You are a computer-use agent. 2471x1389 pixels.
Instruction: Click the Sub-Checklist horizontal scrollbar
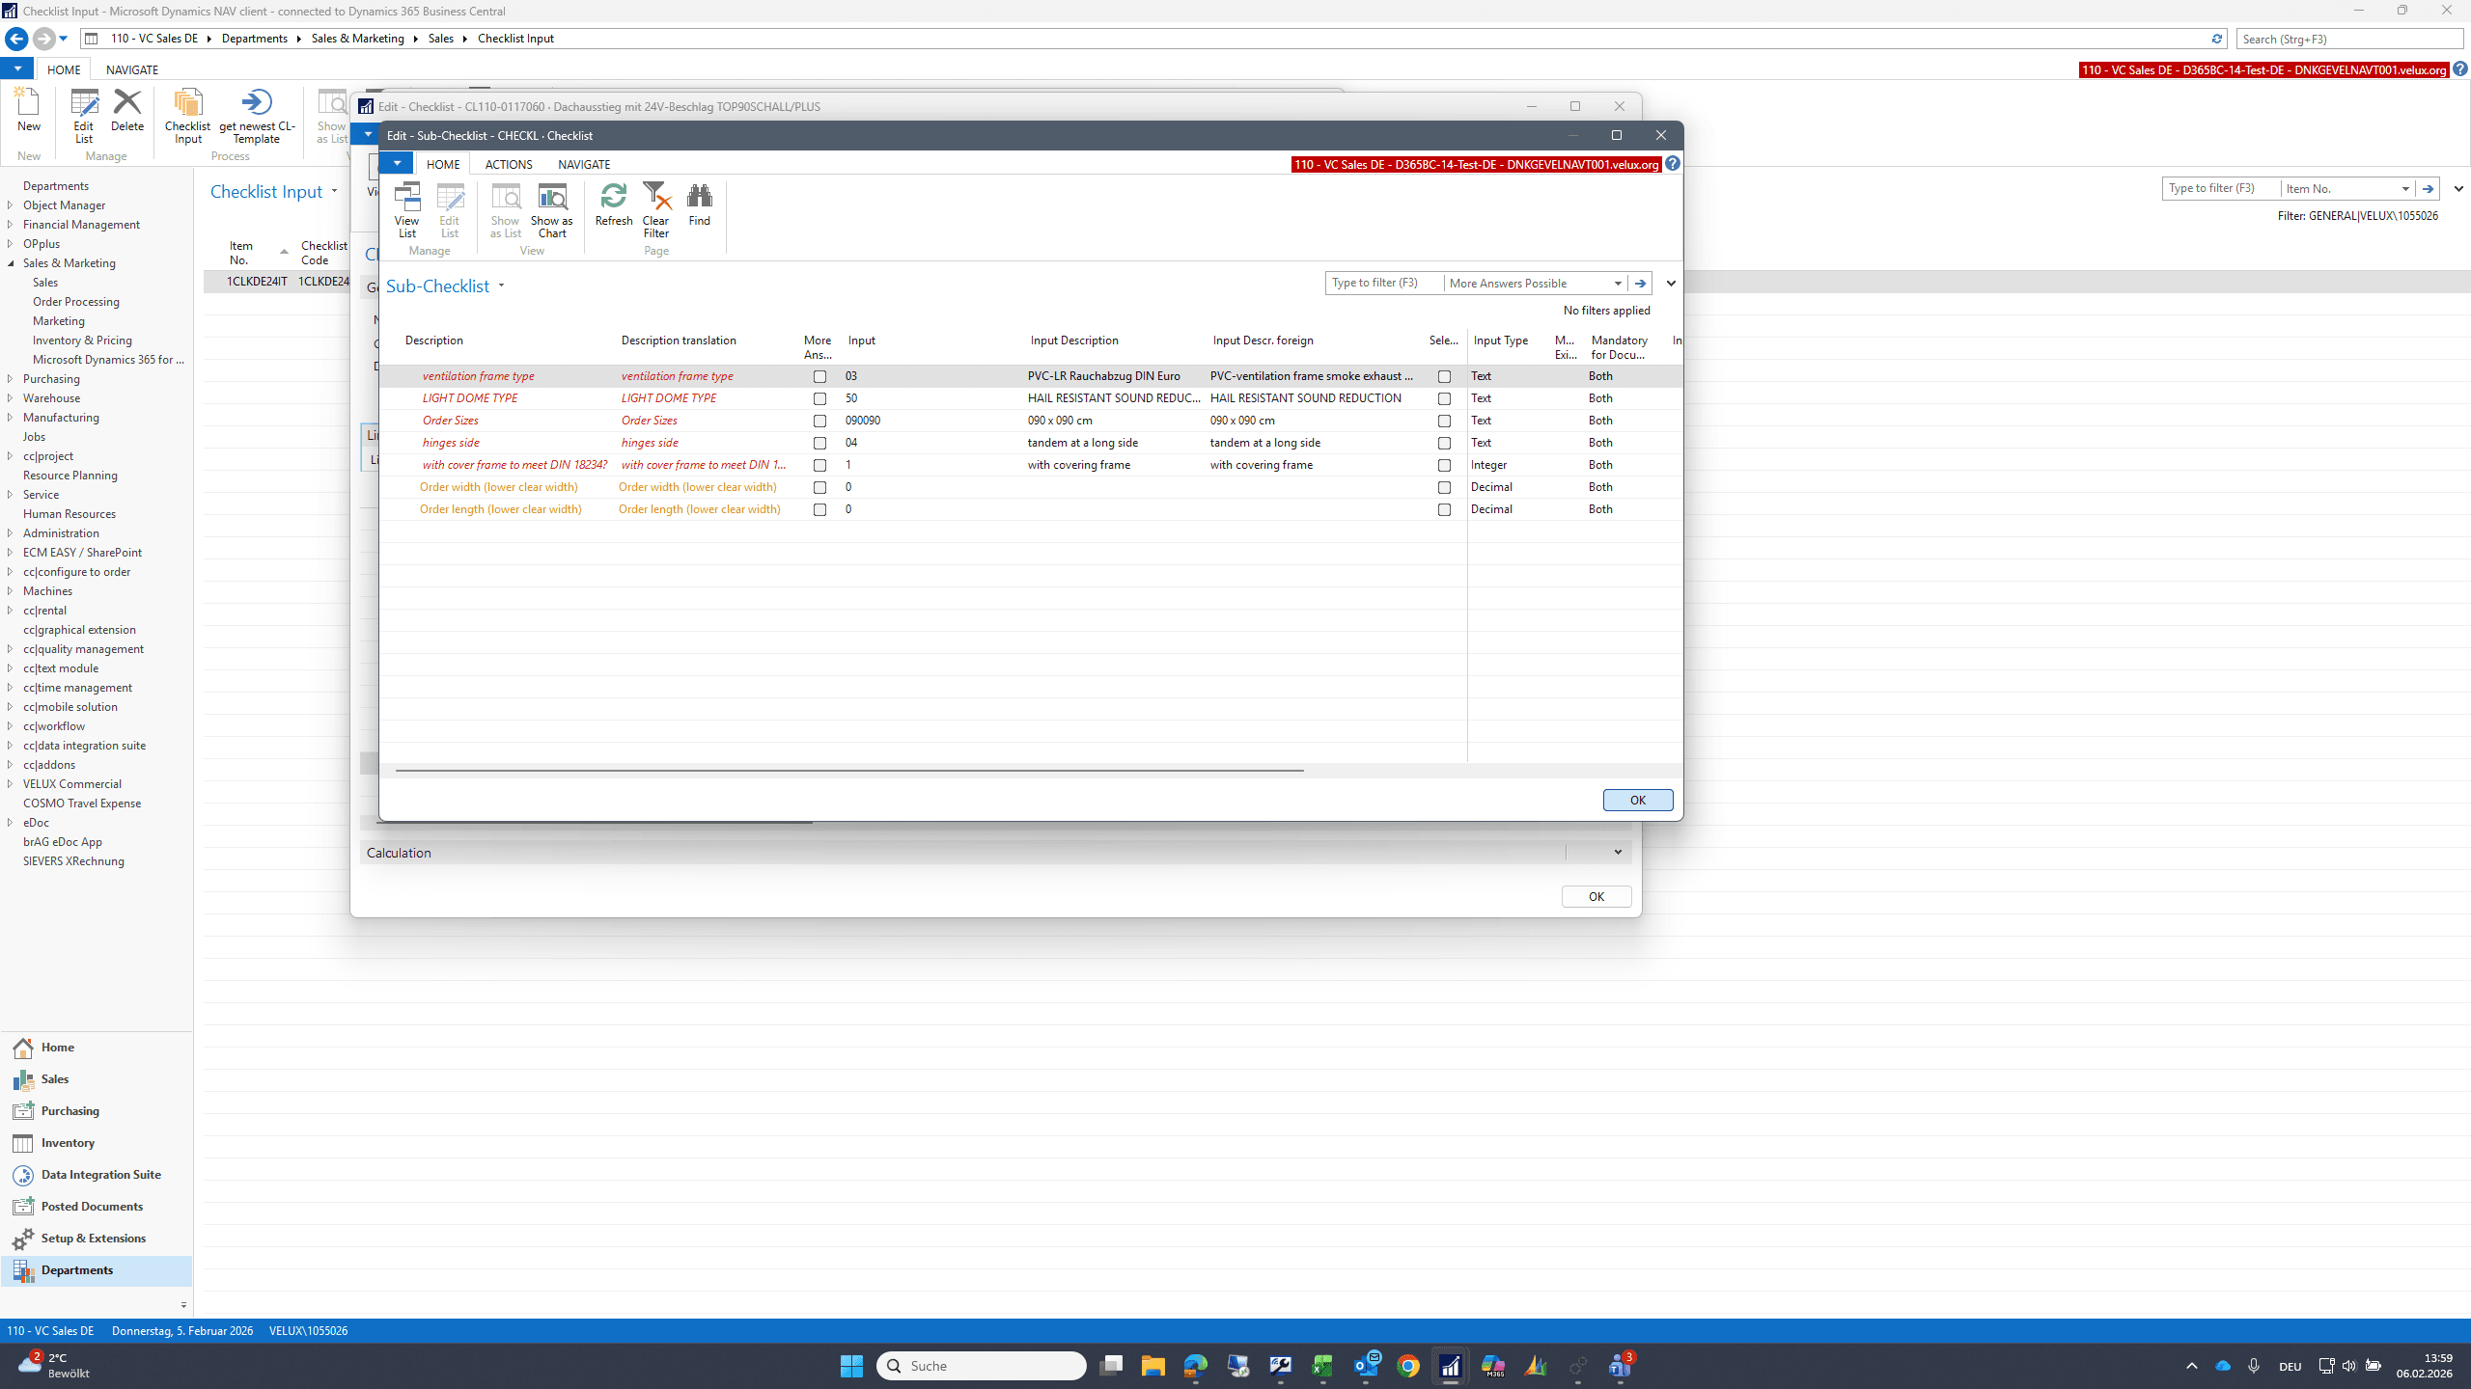tap(849, 770)
